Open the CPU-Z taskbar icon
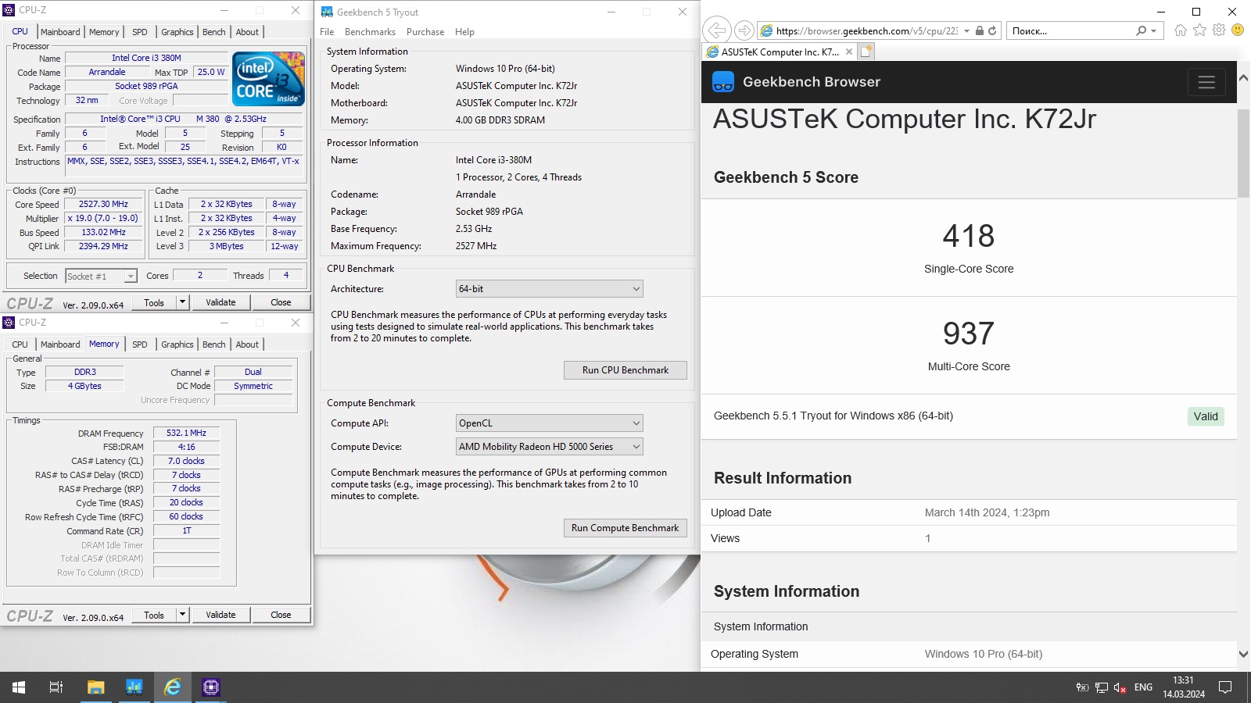Image resolution: width=1251 pixels, height=703 pixels. 211,687
